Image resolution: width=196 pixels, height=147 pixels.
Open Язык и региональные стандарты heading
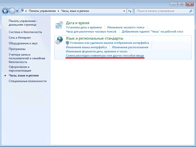tap(95, 38)
